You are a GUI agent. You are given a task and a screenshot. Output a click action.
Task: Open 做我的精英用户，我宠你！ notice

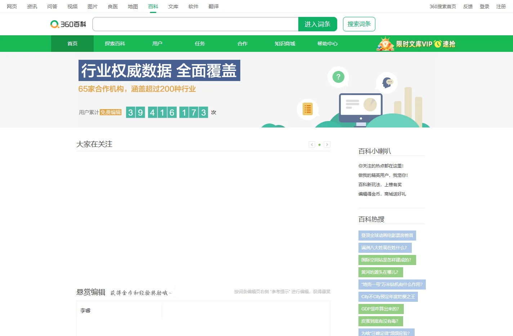click(x=383, y=175)
